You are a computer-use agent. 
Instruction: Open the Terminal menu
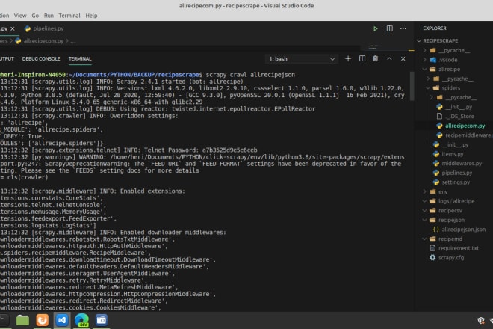coord(69,16)
